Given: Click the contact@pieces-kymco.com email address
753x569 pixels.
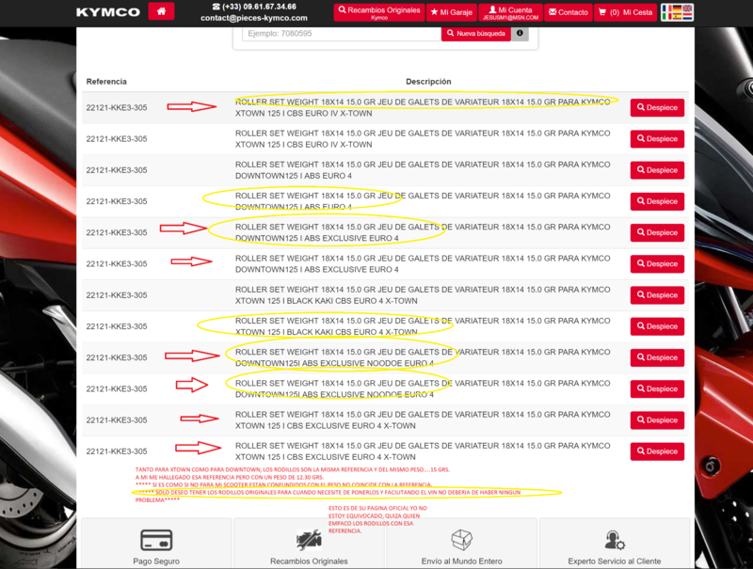Looking at the screenshot, I should point(254,18).
